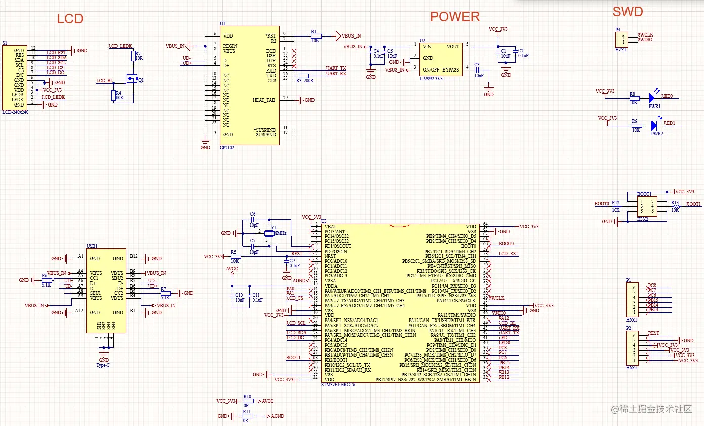Select the USB1 Type-C connector symbol
The height and width of the screenshot is (426, 704).
click(x=106, y=291)
